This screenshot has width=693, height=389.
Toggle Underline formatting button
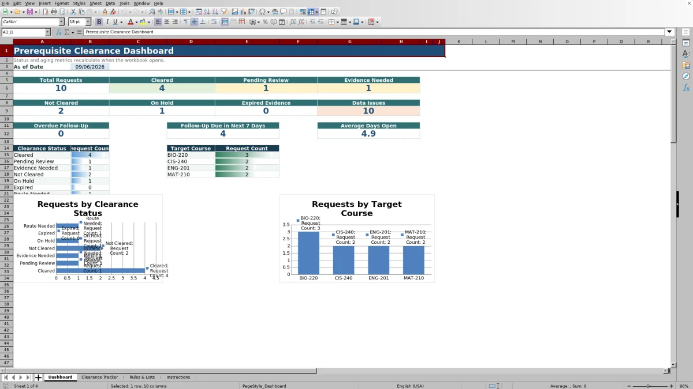115,22
